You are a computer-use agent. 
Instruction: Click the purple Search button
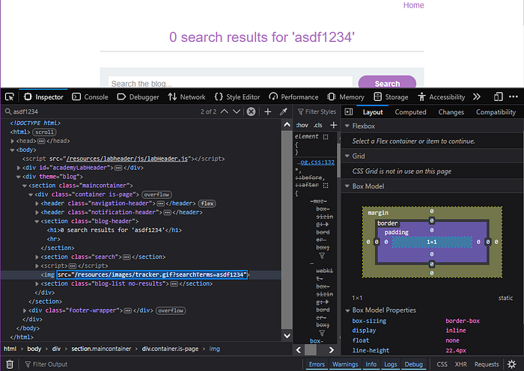(387, 82)
